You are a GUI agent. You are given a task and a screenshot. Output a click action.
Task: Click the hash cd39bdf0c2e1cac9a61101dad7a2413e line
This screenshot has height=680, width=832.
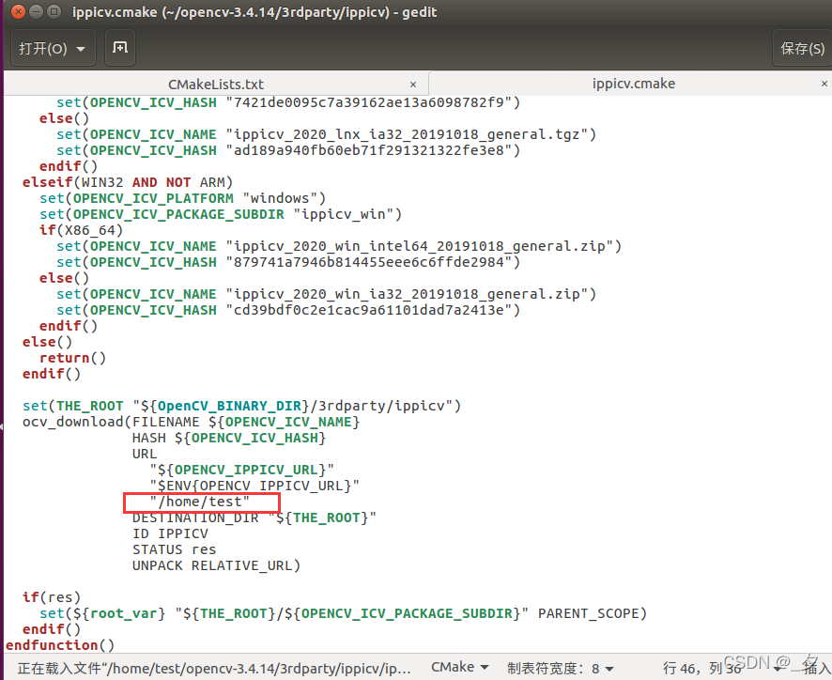288,310
